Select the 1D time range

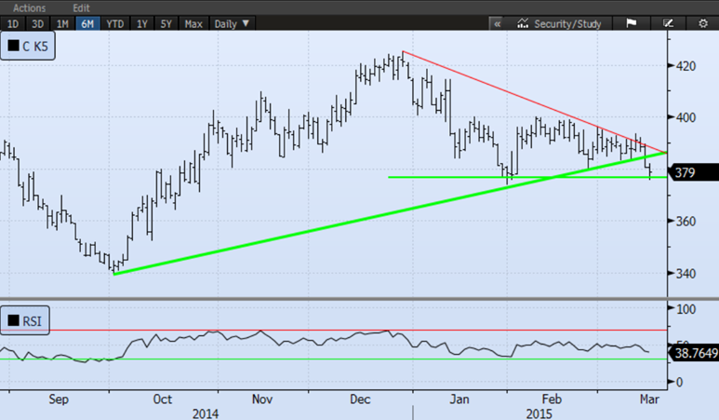[x=13, y=23]
